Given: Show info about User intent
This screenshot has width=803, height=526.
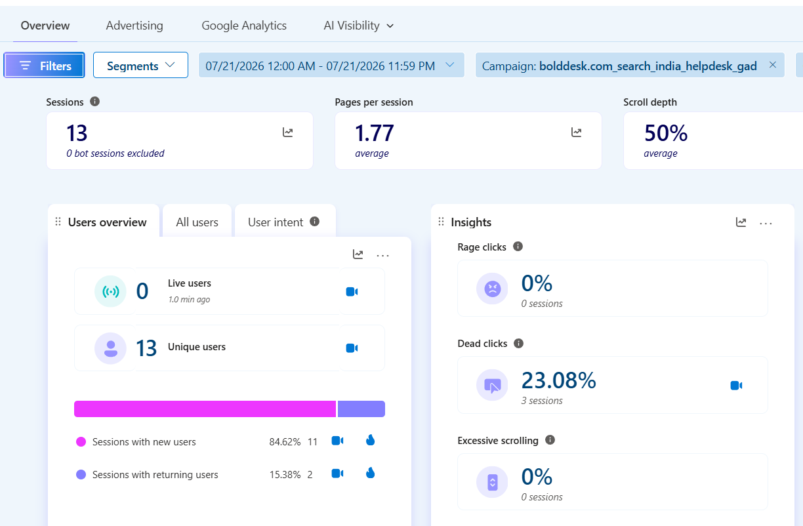Looking at the screenshot, I should tap(314, 222).
